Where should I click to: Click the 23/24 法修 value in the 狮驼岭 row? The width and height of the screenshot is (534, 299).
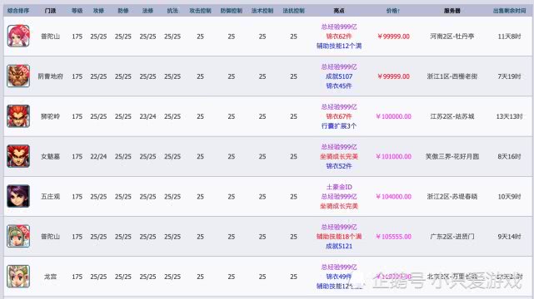[147, 116]
